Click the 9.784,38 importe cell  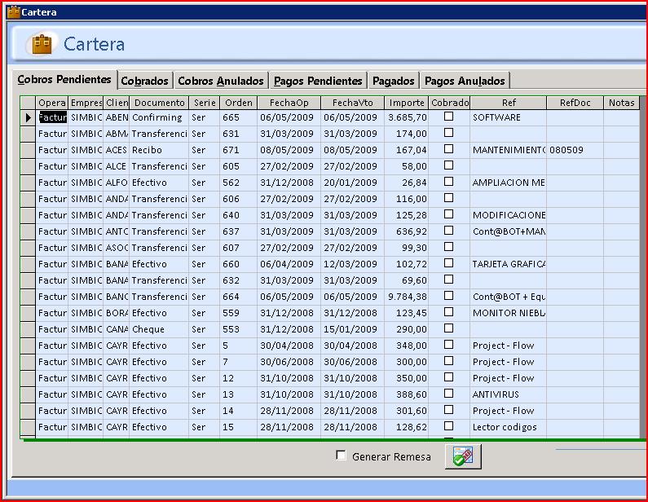pyautogui.click(x=407, y=297)
